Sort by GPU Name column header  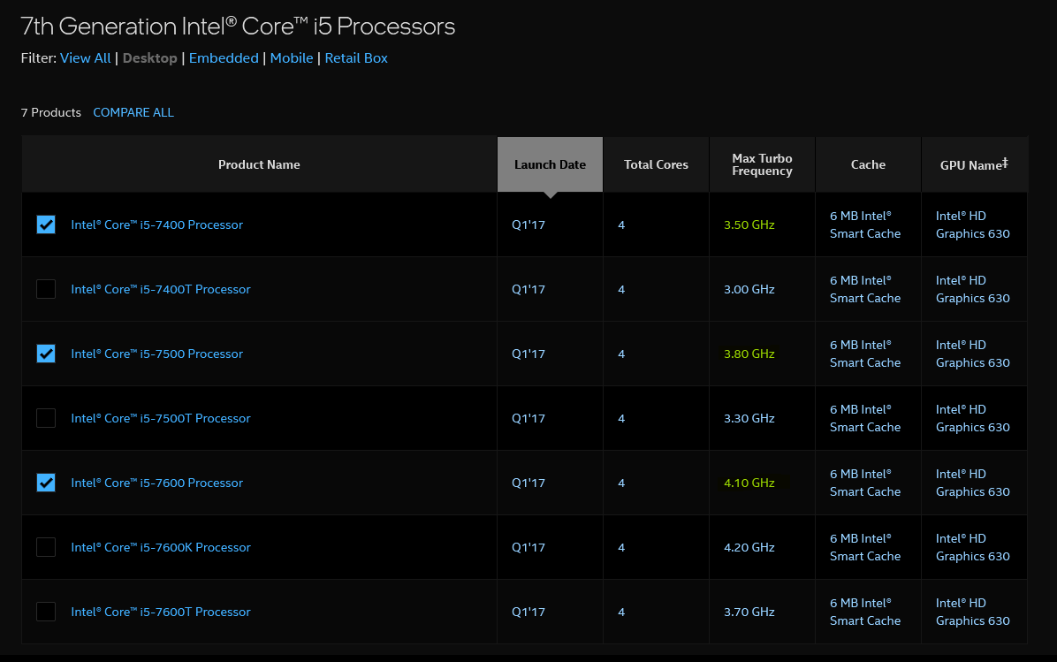pyautogui.click(x=974, y=164)
